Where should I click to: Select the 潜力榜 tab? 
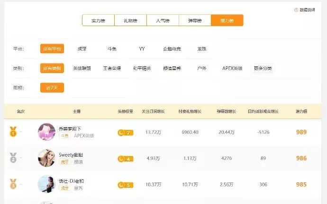(x=227, y=20)
